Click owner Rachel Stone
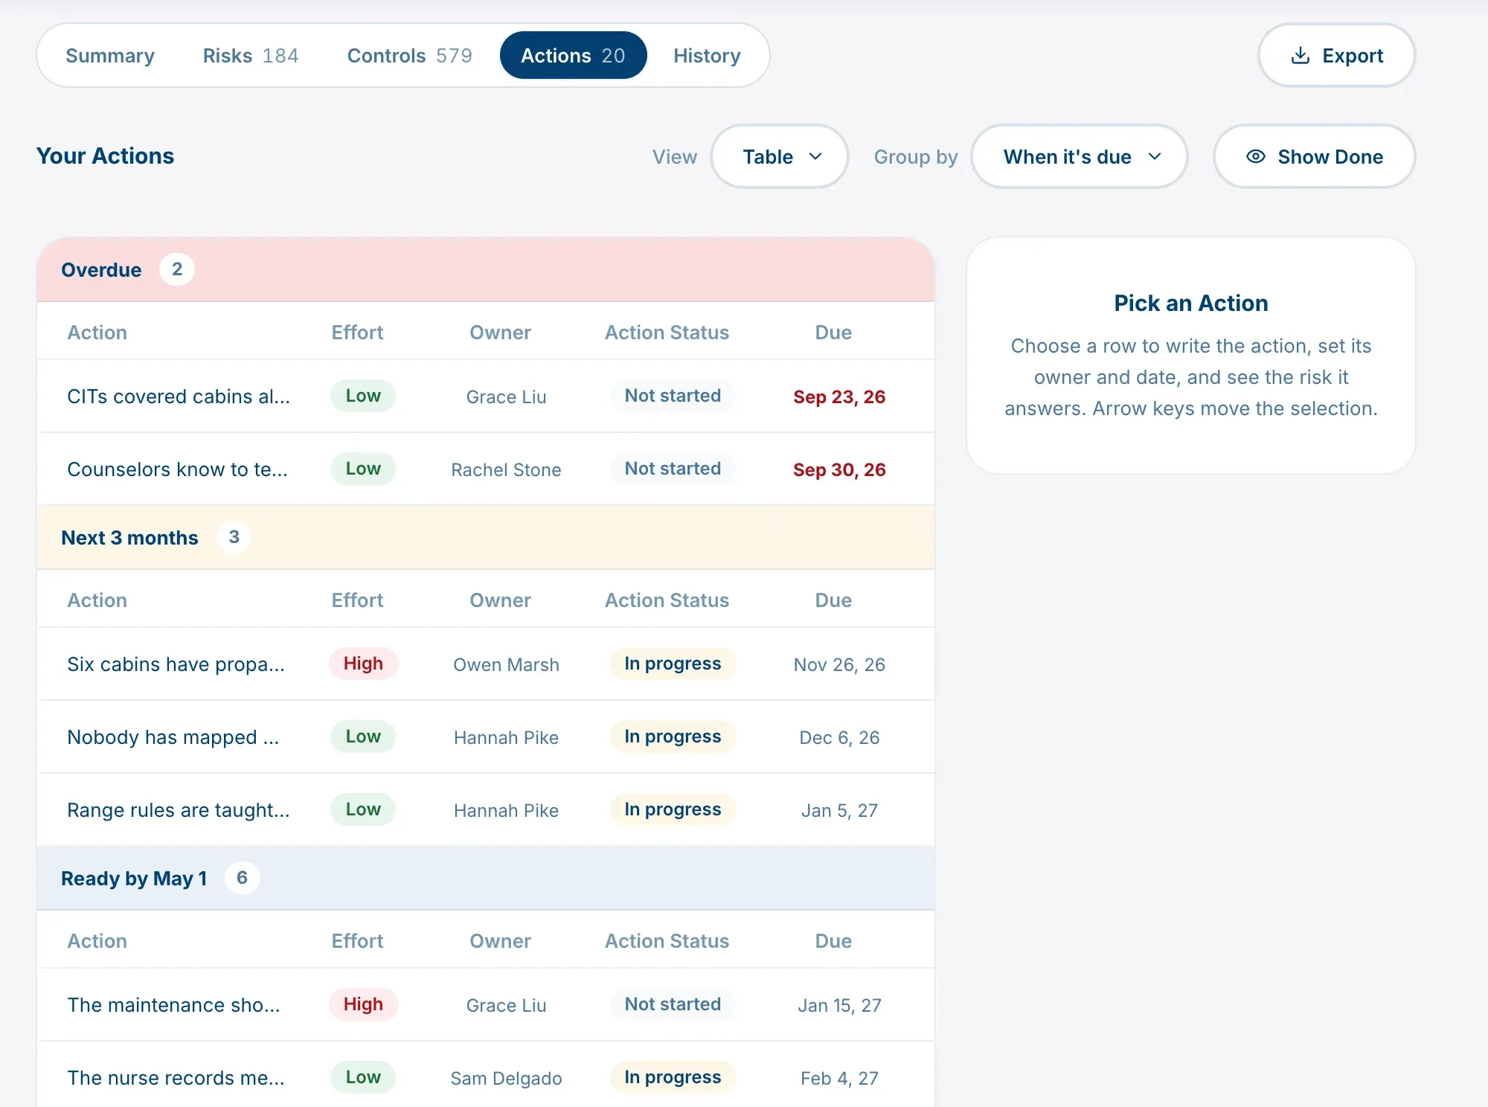1488x1107 pixels. pos(506,469)
